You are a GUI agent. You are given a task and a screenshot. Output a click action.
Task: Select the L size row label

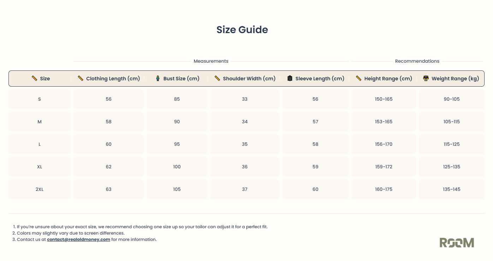[40, 144]
